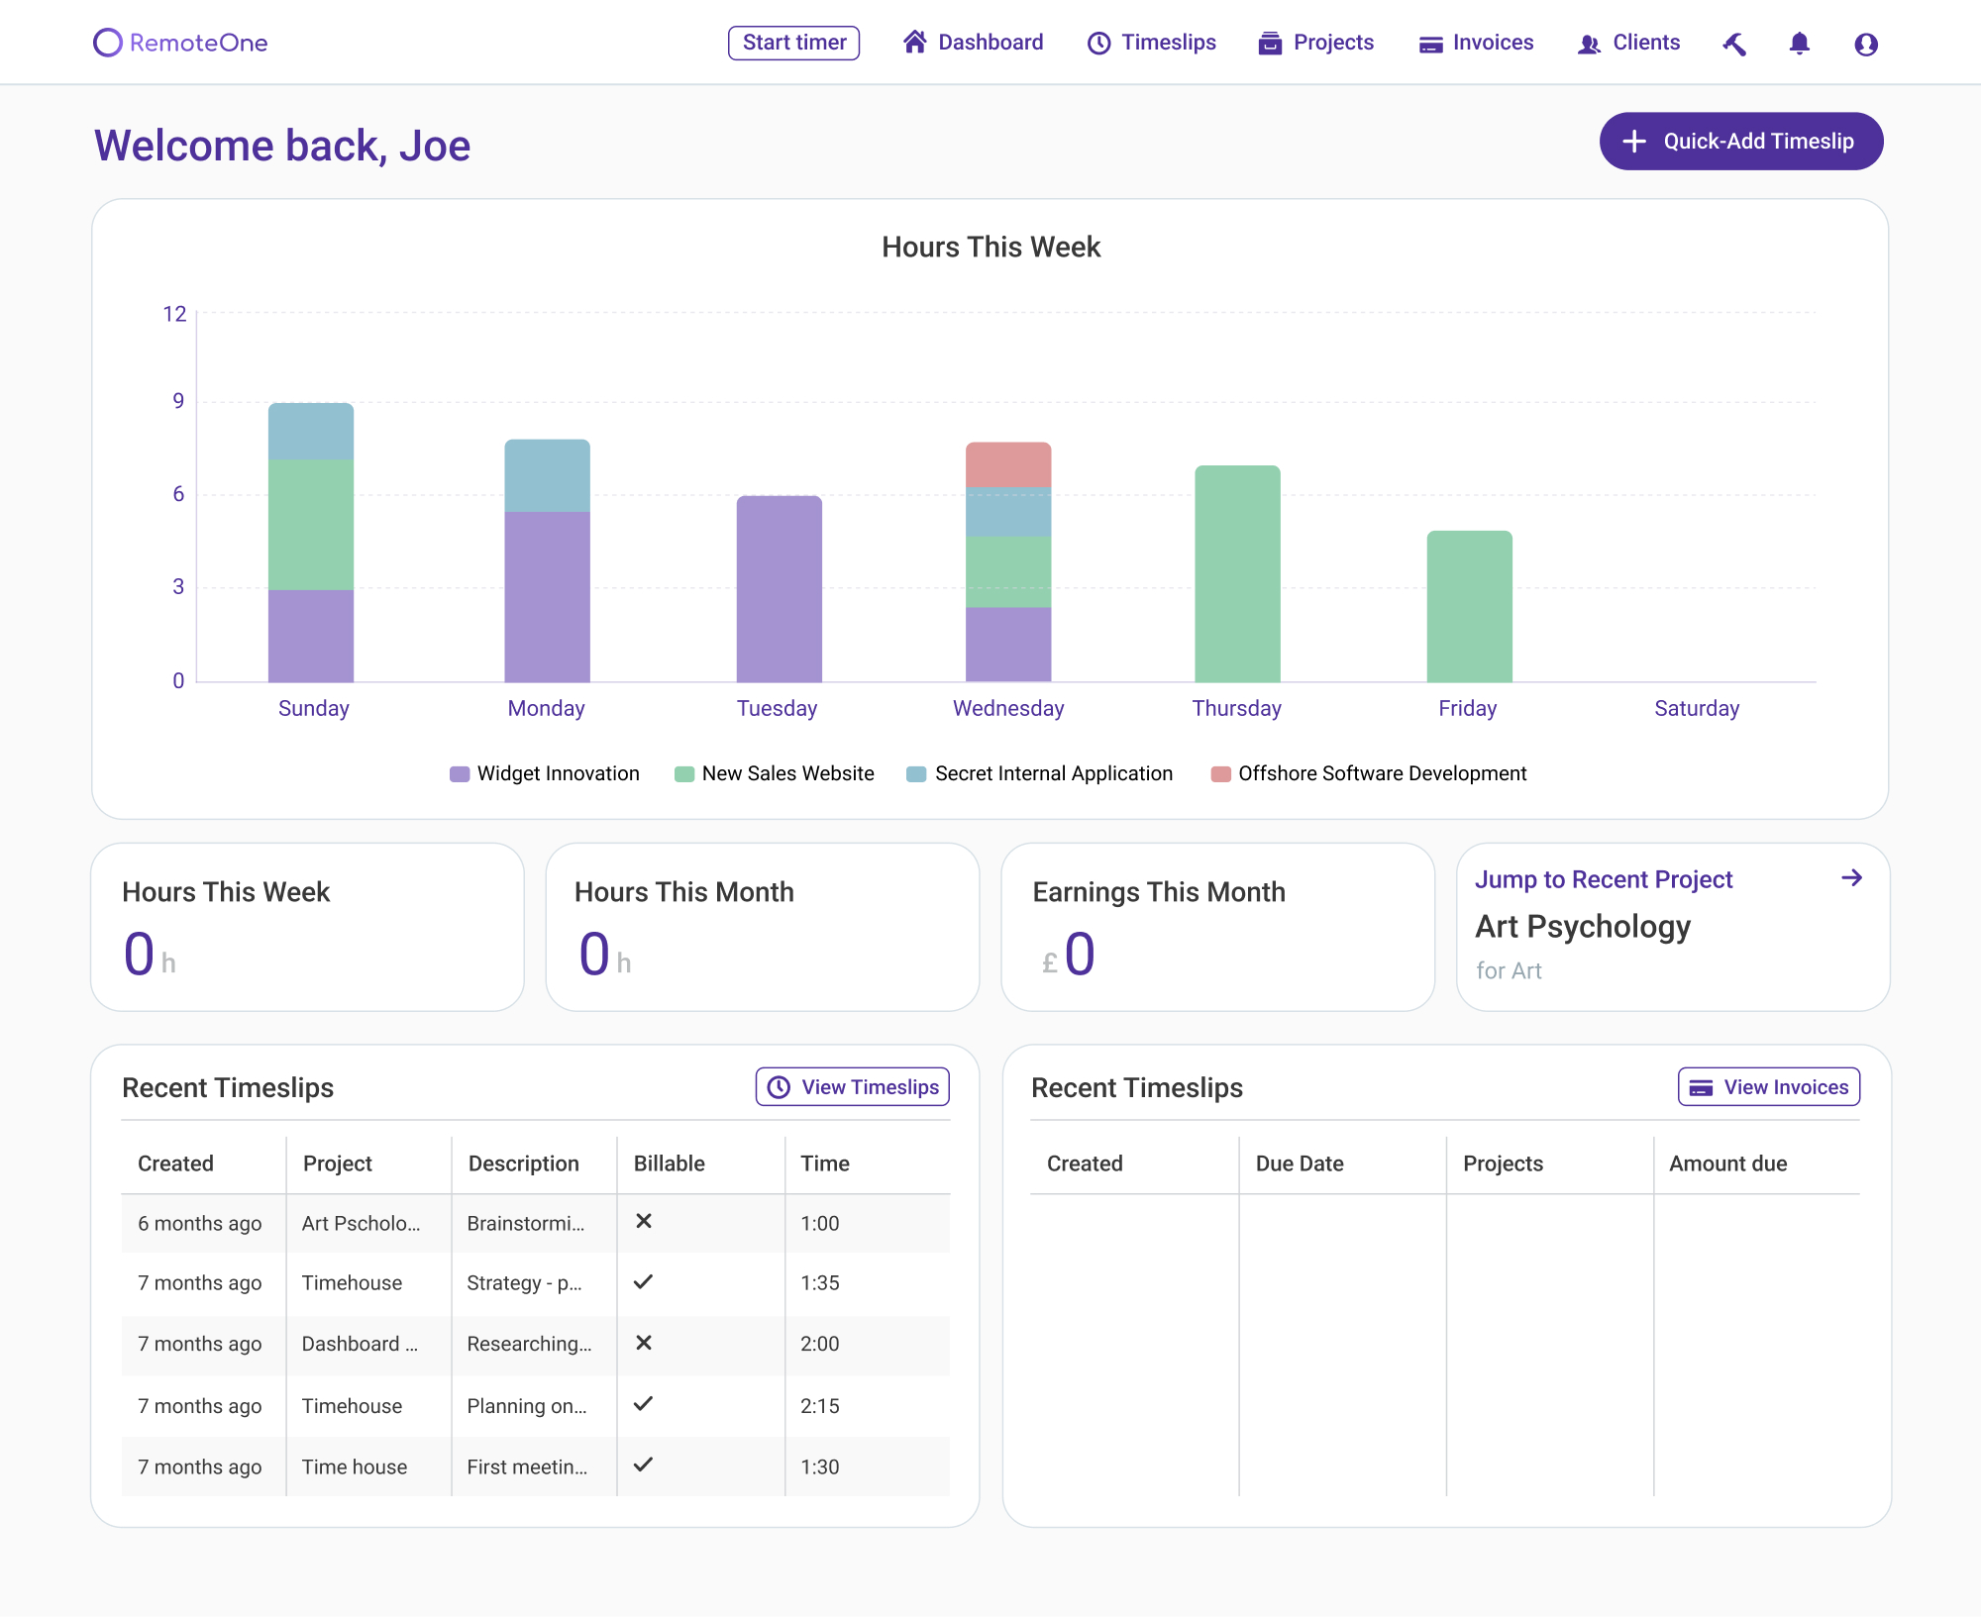
Task: Toggle Widget Innovation legend swatch
Action: point(460,774)
